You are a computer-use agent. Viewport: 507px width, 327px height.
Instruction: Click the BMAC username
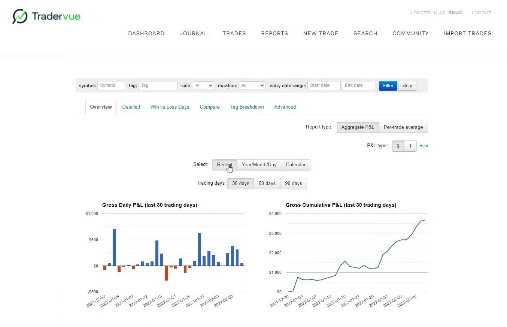click(x=455, y=13)
